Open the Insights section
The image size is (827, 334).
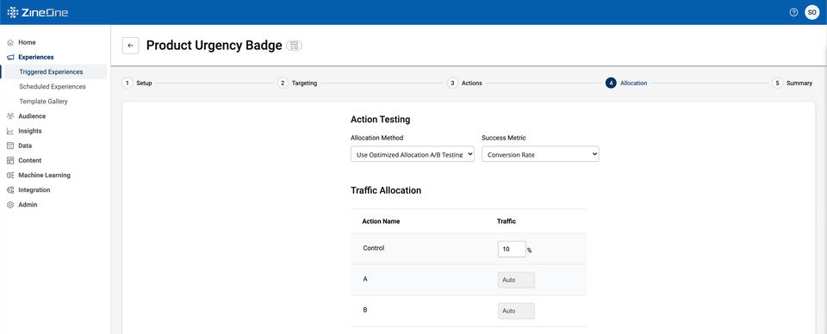click(x=30, y=131)
